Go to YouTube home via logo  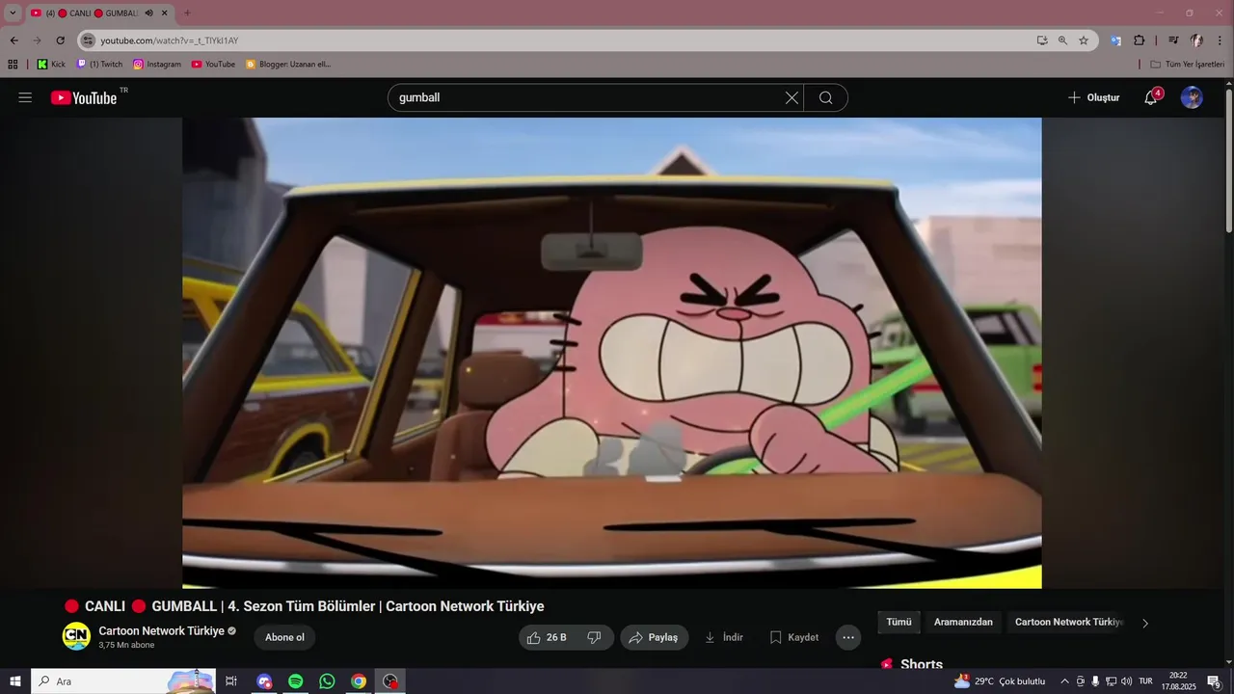point(84,97)
